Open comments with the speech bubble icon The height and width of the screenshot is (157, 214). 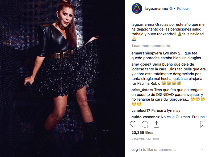[145, 124]
